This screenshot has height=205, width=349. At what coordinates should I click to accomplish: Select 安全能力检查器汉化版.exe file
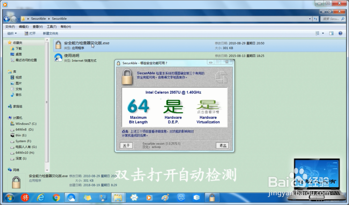200,45
